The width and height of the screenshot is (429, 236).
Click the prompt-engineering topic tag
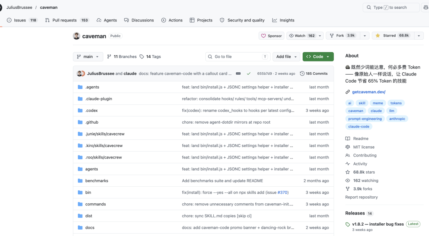(x=365, y=119)
